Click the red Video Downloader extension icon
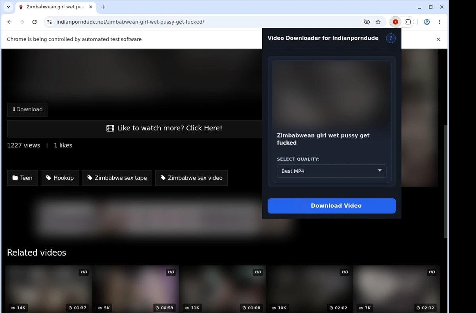The image size is (476, 313). [395, 22]
